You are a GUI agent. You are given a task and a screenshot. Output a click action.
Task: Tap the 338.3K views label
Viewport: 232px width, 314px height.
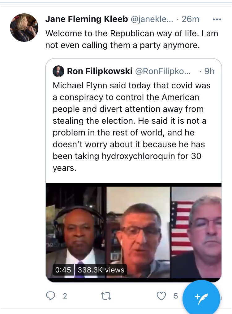point(101,270)
